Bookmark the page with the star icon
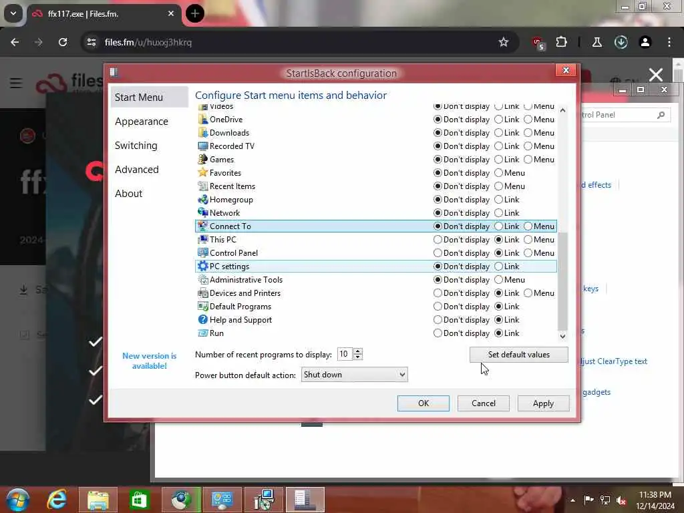This screenshot has width=684, height=513. 504,42
